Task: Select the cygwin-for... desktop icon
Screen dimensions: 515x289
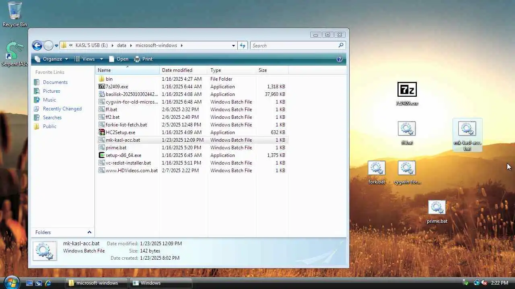Action: pyautogui.click(x=407, y=172)
